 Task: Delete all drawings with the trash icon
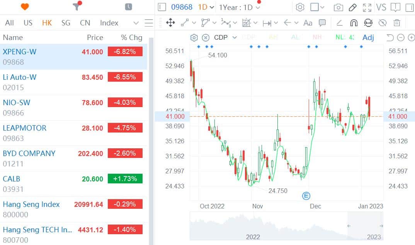pyautogui.click(x=396, y=23)
